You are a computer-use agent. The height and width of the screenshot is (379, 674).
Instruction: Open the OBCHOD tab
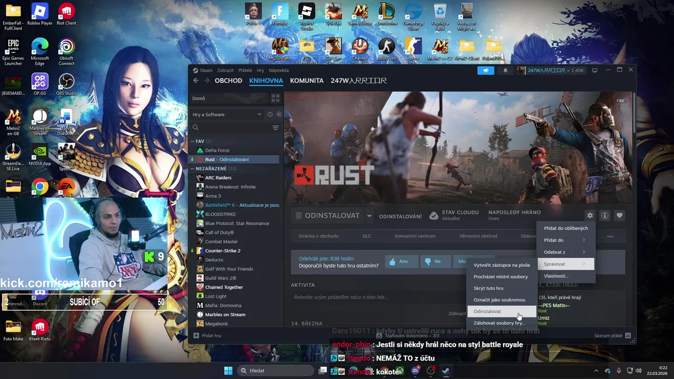click(229, 81)
